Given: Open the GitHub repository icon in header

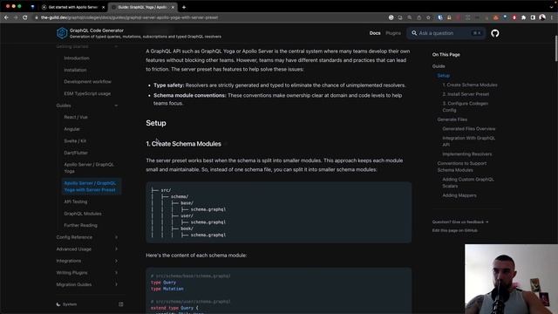Looking at the screenshot, I should [x=494, y=33].
